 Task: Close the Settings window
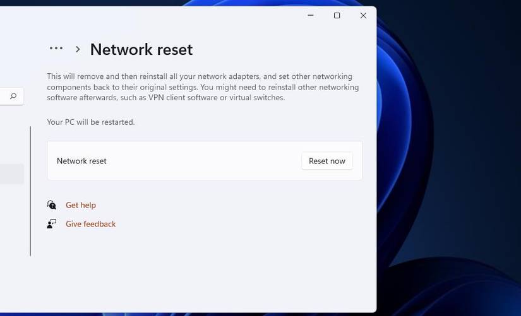(363, 16)
